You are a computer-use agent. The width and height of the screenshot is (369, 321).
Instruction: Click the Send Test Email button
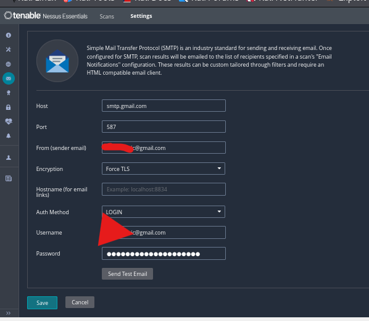click(x=127, y=273)
